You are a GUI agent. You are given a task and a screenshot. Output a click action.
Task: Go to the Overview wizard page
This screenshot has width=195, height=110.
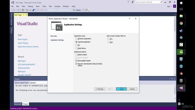[54, 36]
